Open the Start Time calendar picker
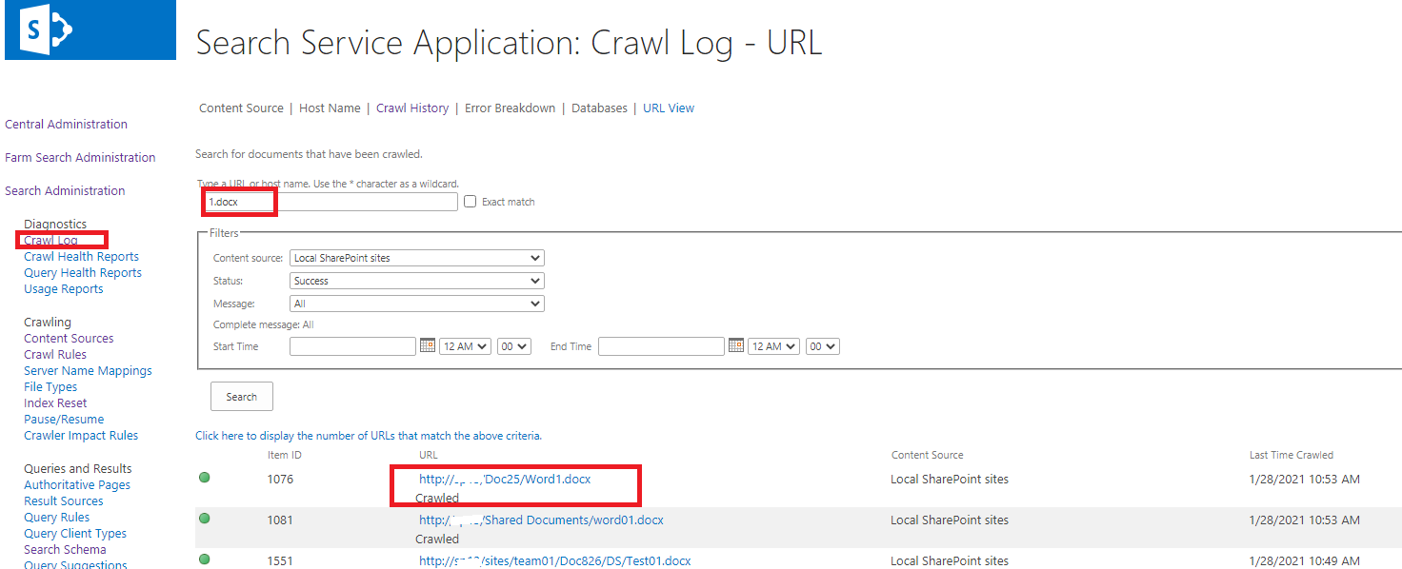1402x569 pixels. 428,346
